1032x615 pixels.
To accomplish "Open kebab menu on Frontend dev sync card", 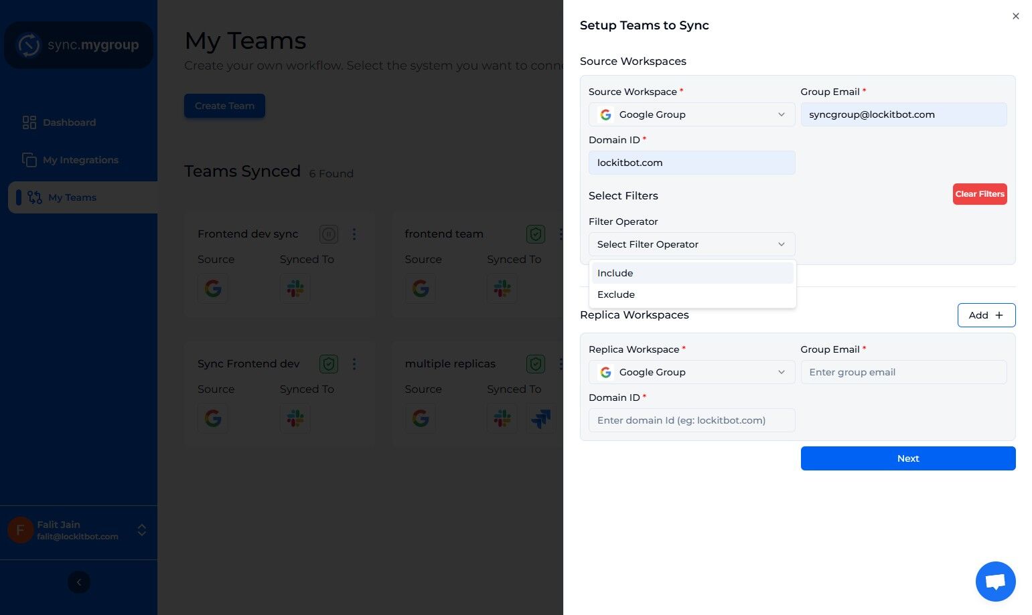I will click(354, 234).
